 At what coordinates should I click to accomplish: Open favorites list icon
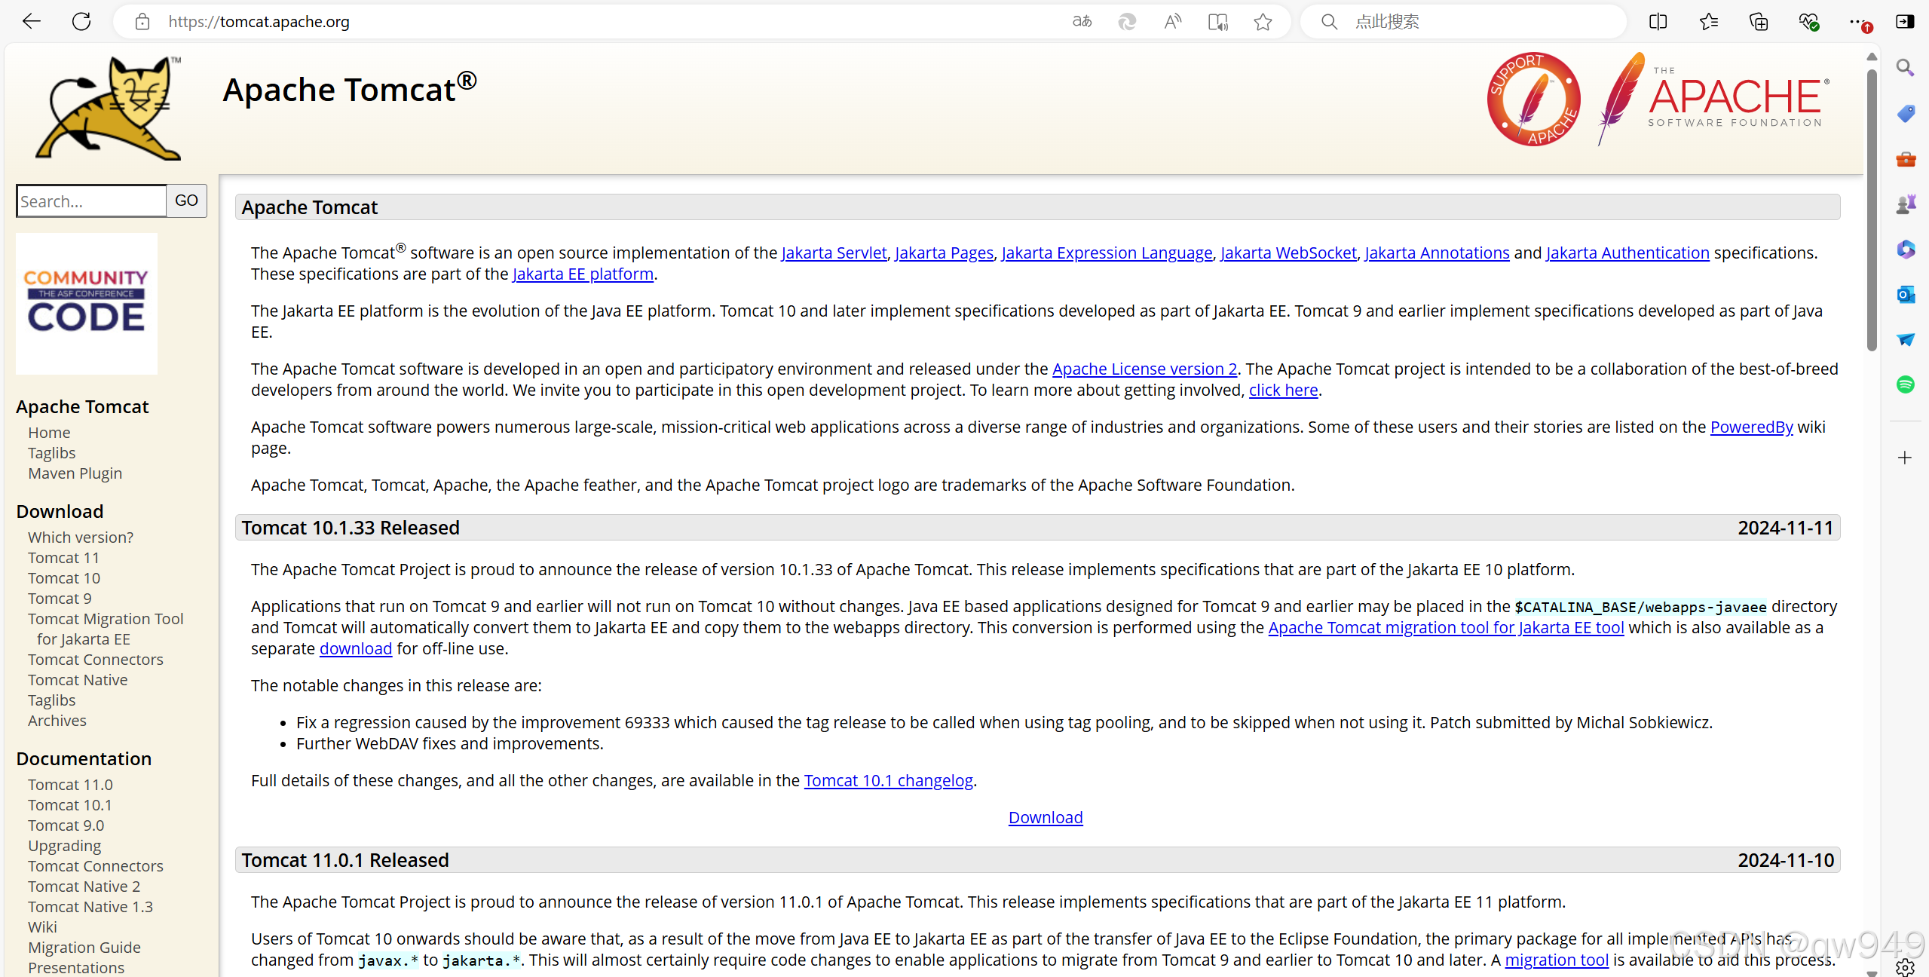[x=1708, y=22]
